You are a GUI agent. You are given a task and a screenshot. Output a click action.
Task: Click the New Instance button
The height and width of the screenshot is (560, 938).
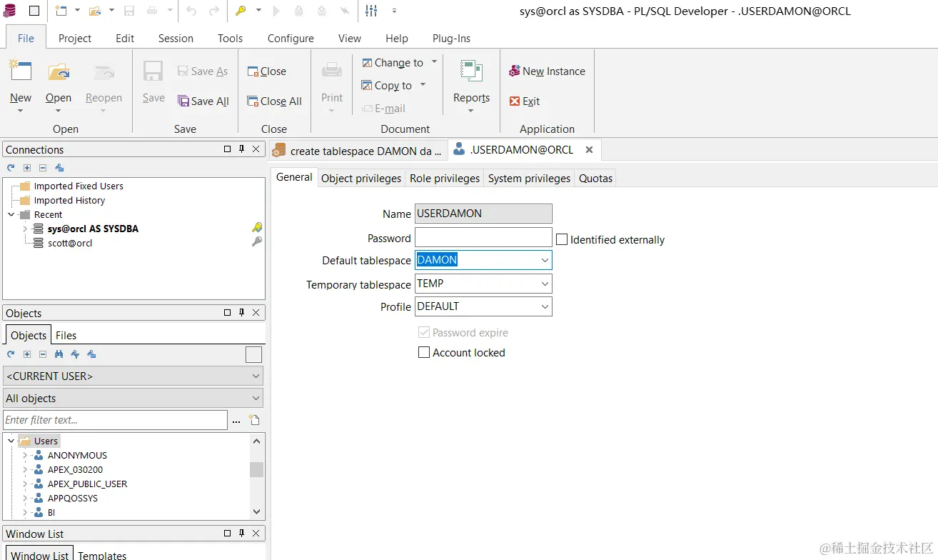coord(547,71)
